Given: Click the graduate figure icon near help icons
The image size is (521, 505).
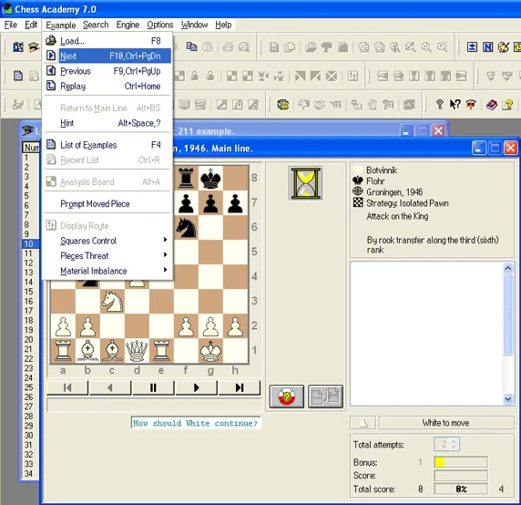Looking at the screenshot, I should [x=471, y=105].
